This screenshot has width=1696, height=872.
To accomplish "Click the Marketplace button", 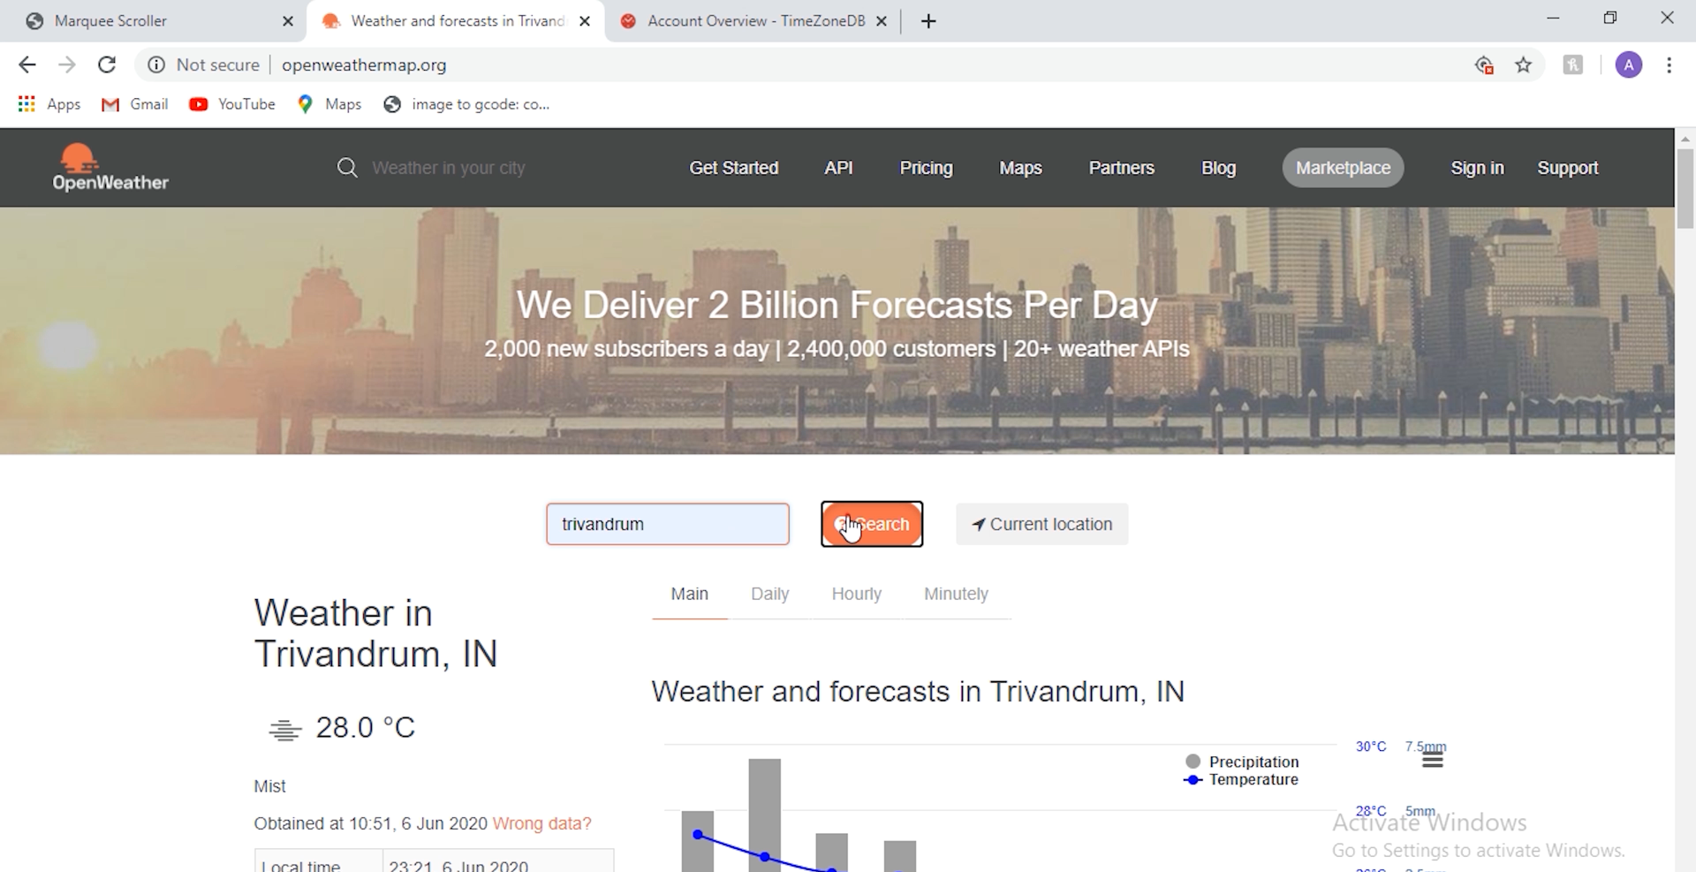I will coord(1343,168).
